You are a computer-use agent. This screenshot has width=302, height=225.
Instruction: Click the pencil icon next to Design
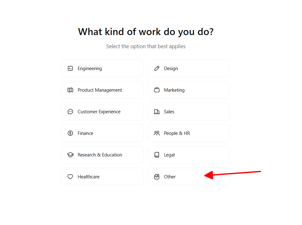tap(157, 69)
